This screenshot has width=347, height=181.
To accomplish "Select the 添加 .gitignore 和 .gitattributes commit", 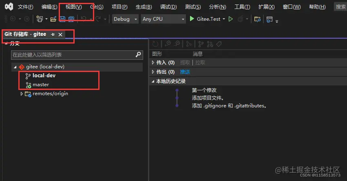I will tap(229, 106).
